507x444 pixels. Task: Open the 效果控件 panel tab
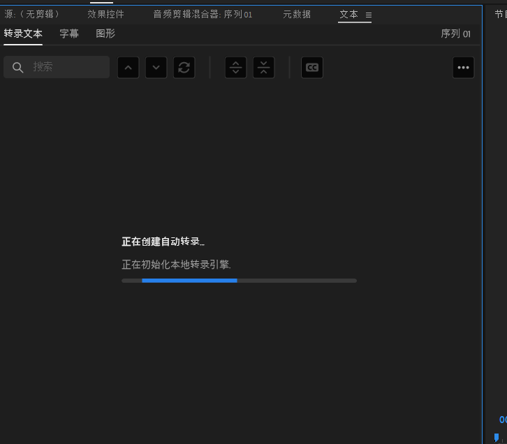[x=105, y=14]
